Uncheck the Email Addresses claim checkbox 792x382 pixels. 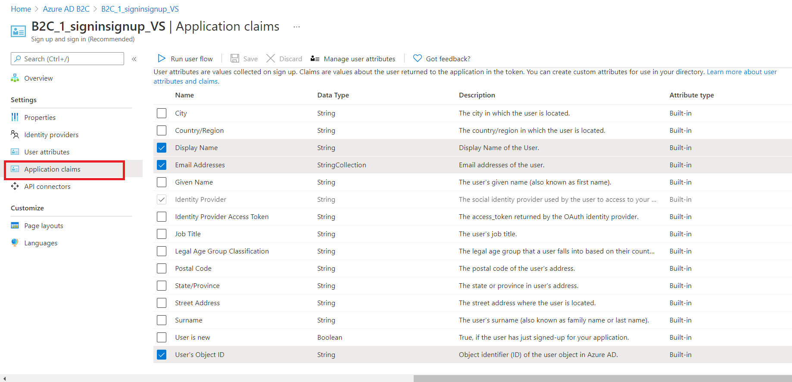tap(162, 165)
